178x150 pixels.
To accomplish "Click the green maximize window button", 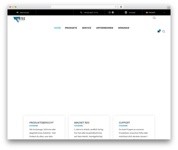I will click(16, 7).
